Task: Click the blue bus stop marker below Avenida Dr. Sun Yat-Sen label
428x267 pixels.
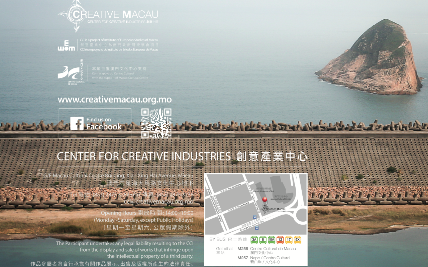Action: click(257, 228)
